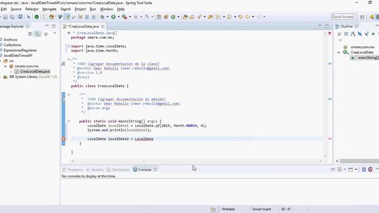Click the Search flashlight toolbar icon
The width and height of the screenshot is (379, 213).
coord(199,17)
